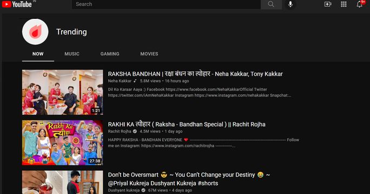Open Don't be Oversmart video title
Image resolution: width=370 pixels, height=194 pixels.
pos(189,179)
